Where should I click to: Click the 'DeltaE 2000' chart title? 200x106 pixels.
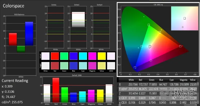[77, 75]
